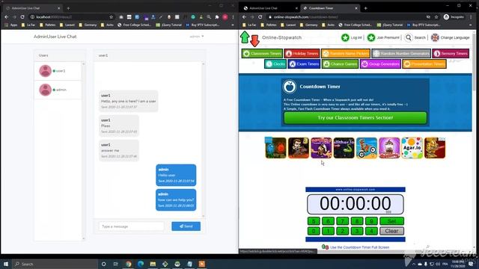
Task: Click the right browser address bar
Action: pos(345,17)
